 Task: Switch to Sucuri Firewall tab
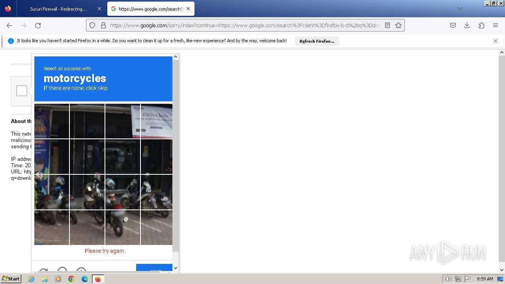tap(58, 9)
